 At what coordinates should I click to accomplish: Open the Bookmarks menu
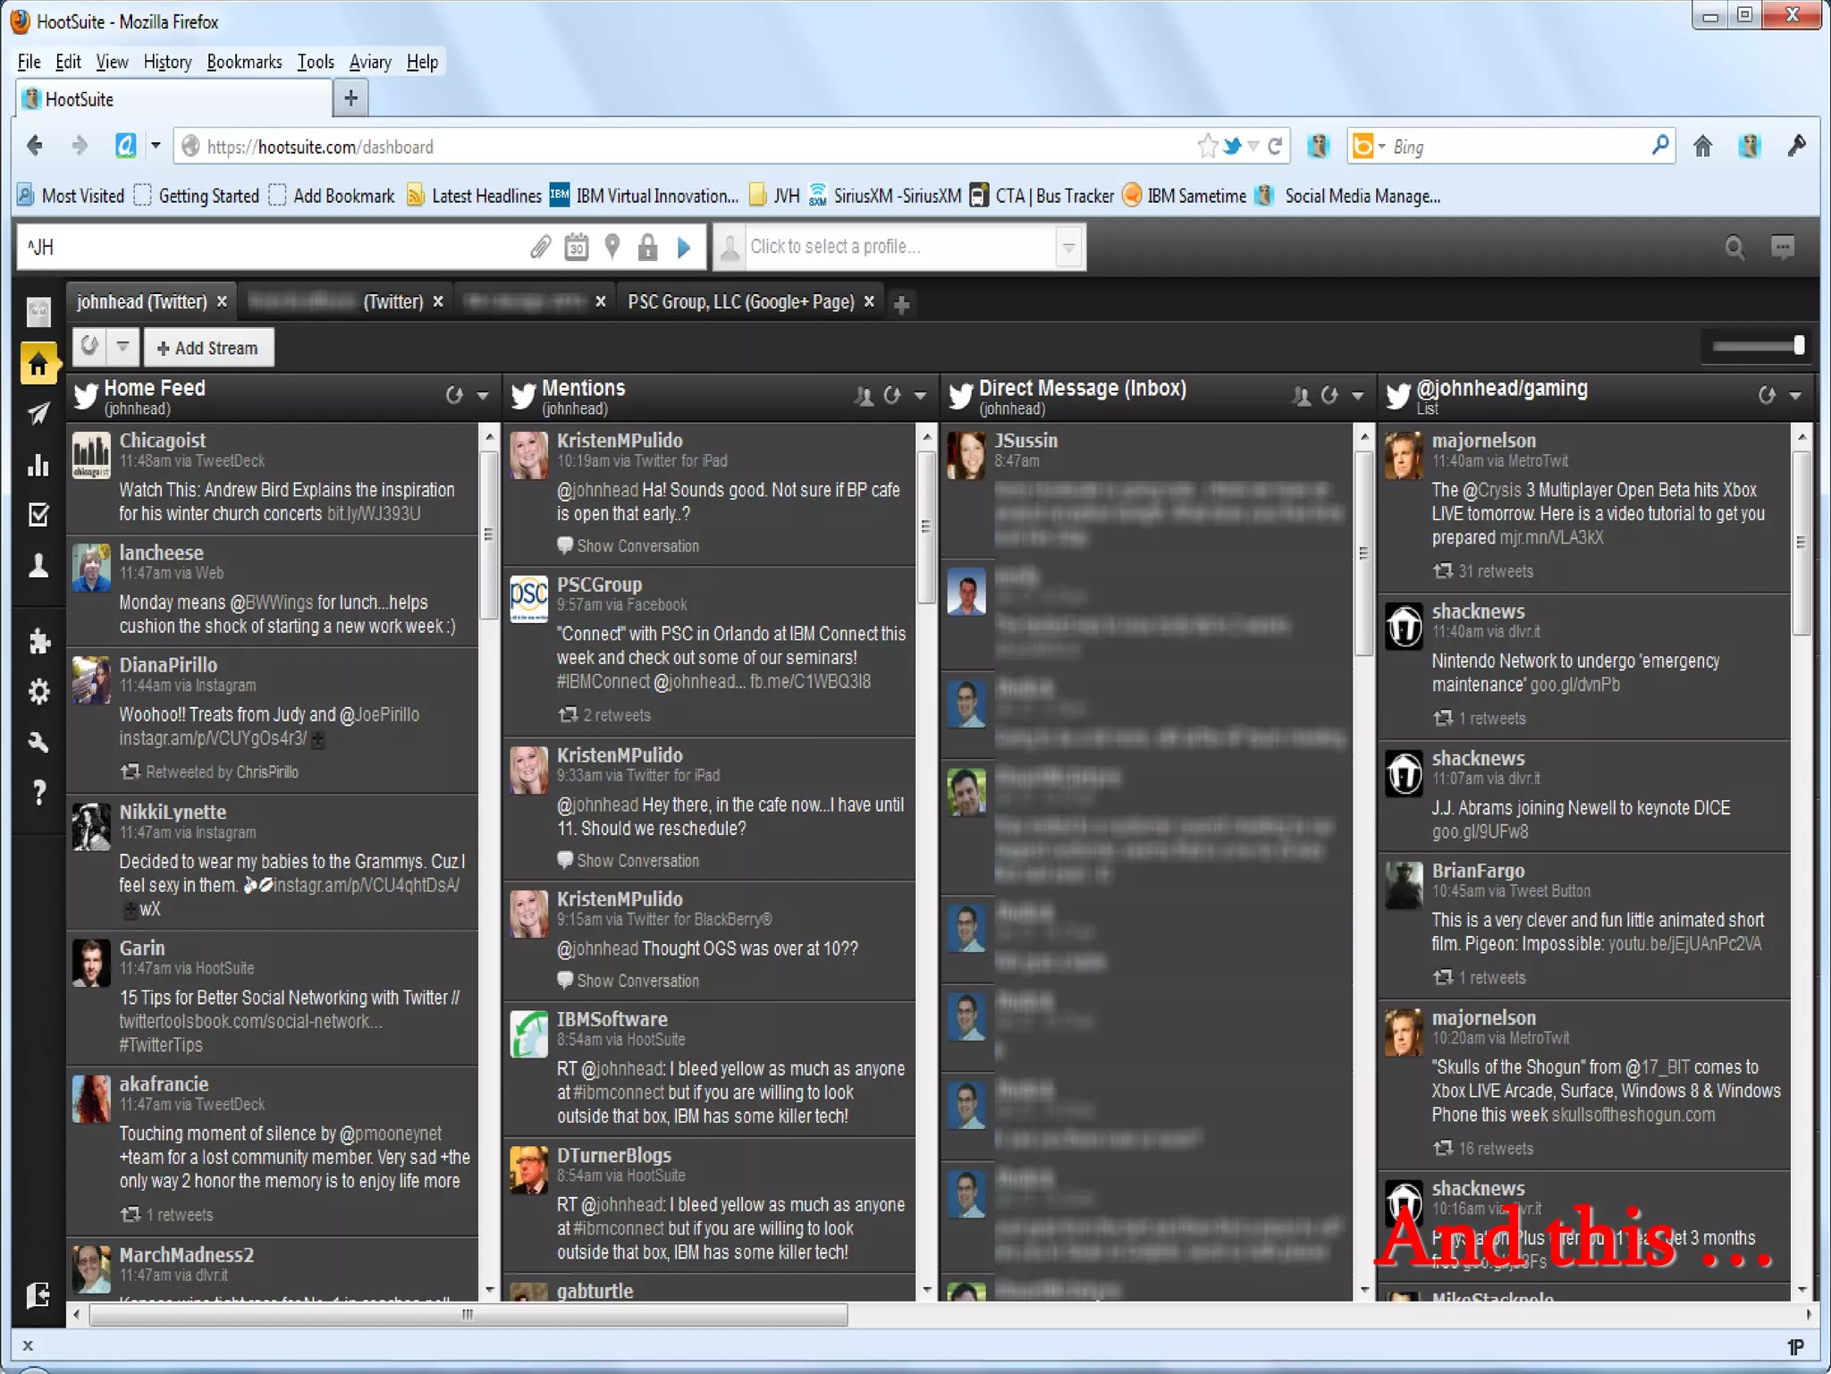[x=244, y=62]
